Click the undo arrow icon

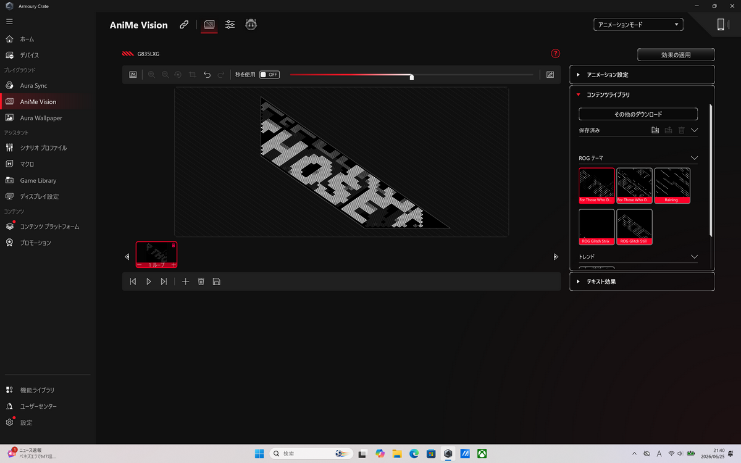tap(207, 75)
